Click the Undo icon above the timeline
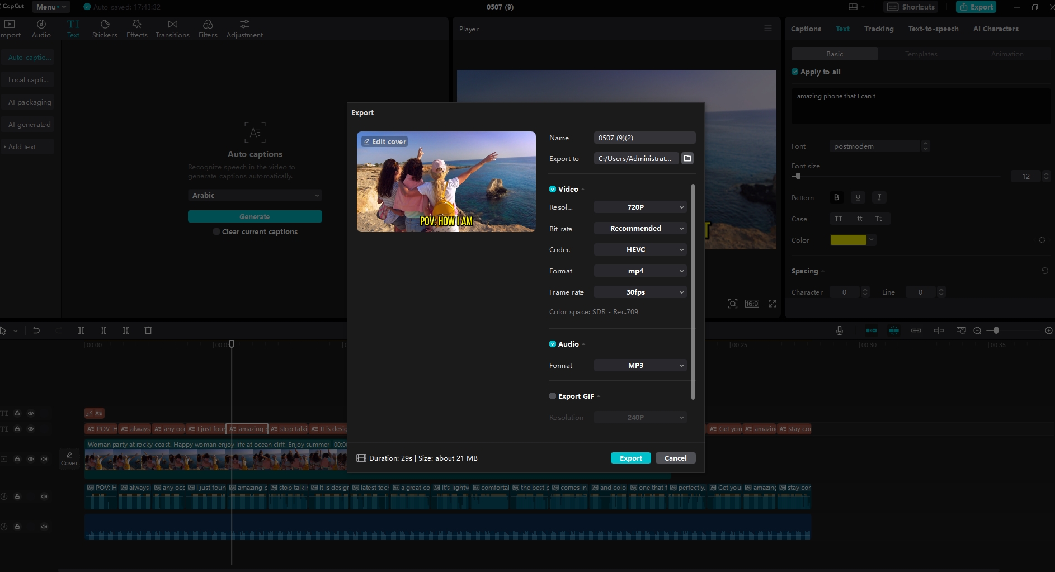The image size is (1055, 572). (36, 330)
